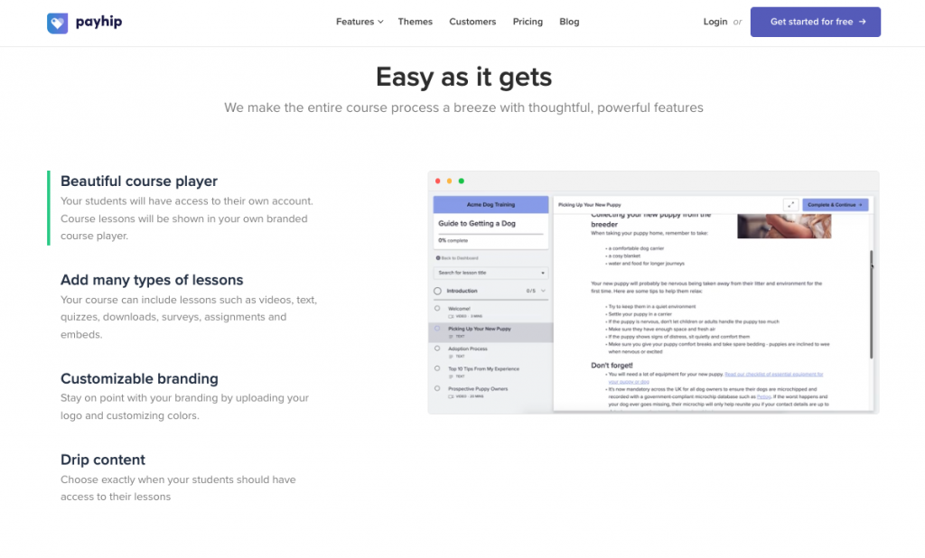Go to the Themes page
Screen dimensions: 925x558
click(x=415, y=22)
